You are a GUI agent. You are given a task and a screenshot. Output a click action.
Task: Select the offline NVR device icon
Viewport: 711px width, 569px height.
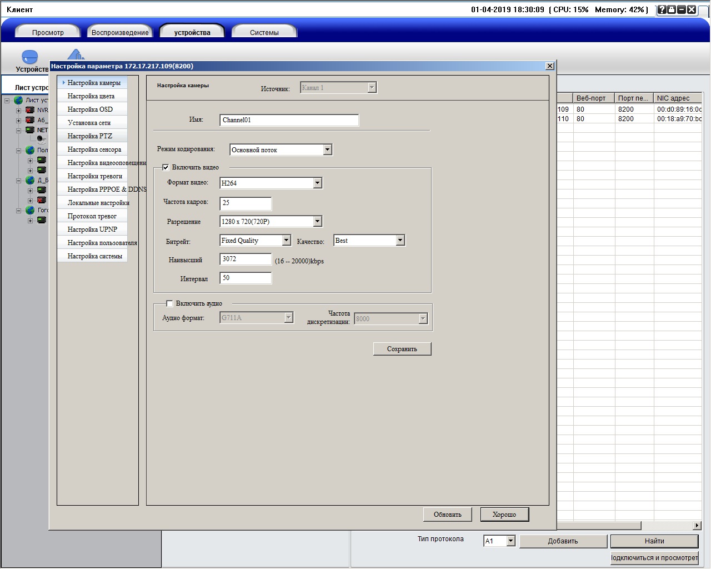[x=30, y=110]
